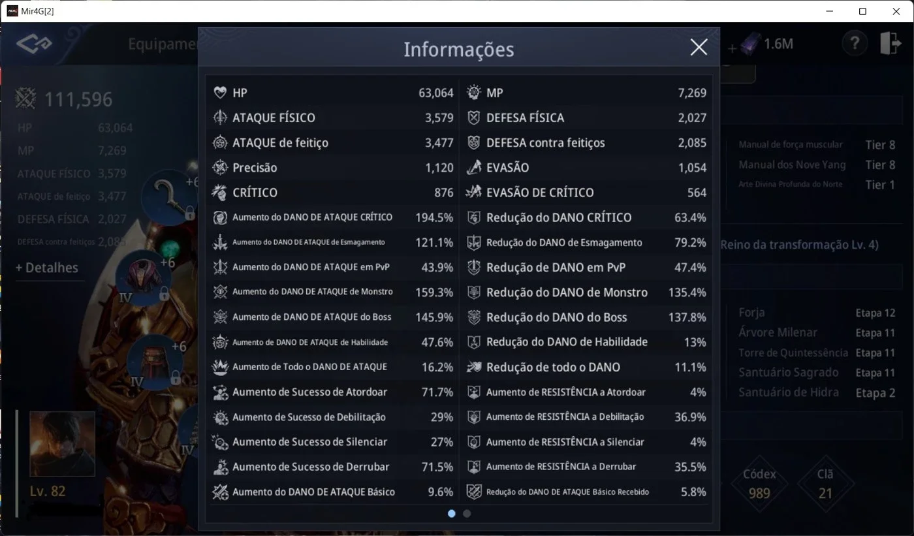Viewport: 914px width, 536px height.
Task: Click the exit door icon at top right
Action: coord(889,44)
